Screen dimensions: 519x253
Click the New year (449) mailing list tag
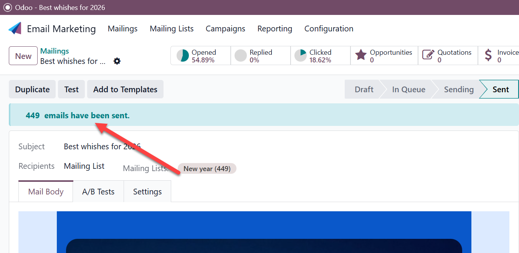click(207, 168)
